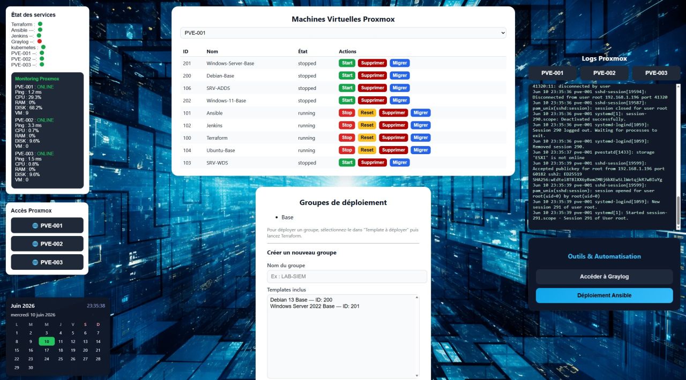Click the globe icon on PVE-001 access button
Screen dimensions: 686x380
35,226
